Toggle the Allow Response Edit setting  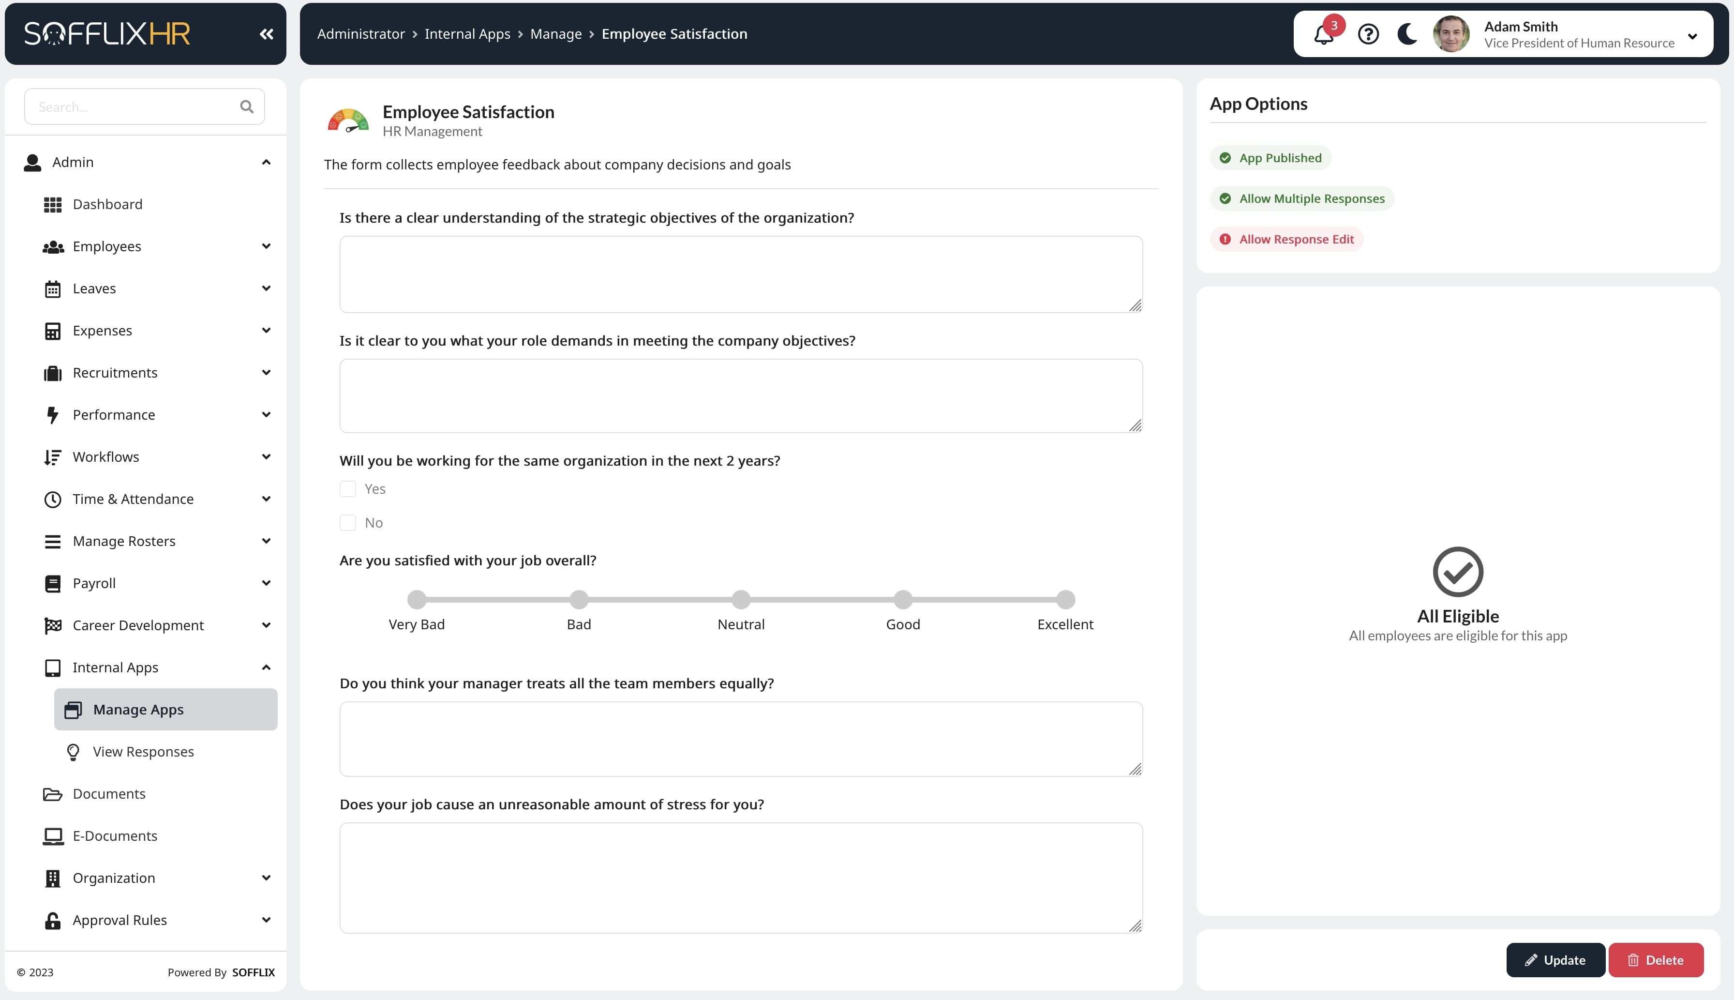[x=1286, y=238]
